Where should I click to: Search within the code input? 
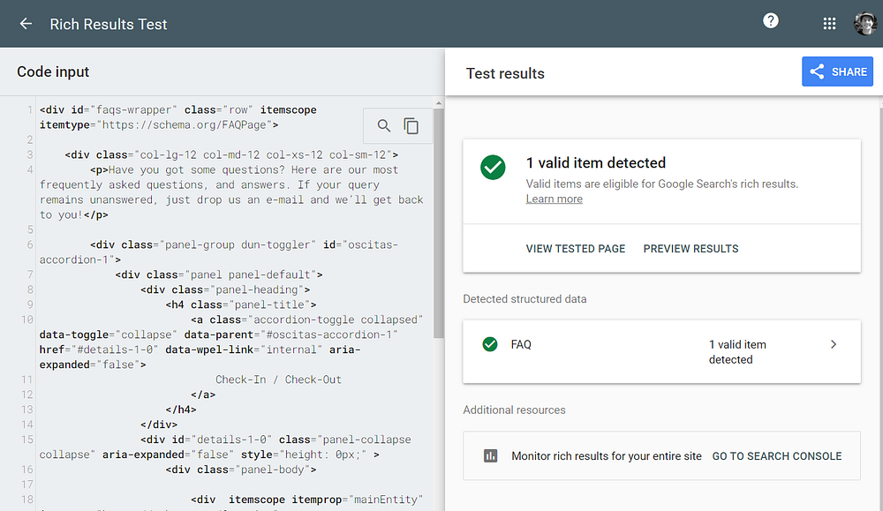pos(384,126)
